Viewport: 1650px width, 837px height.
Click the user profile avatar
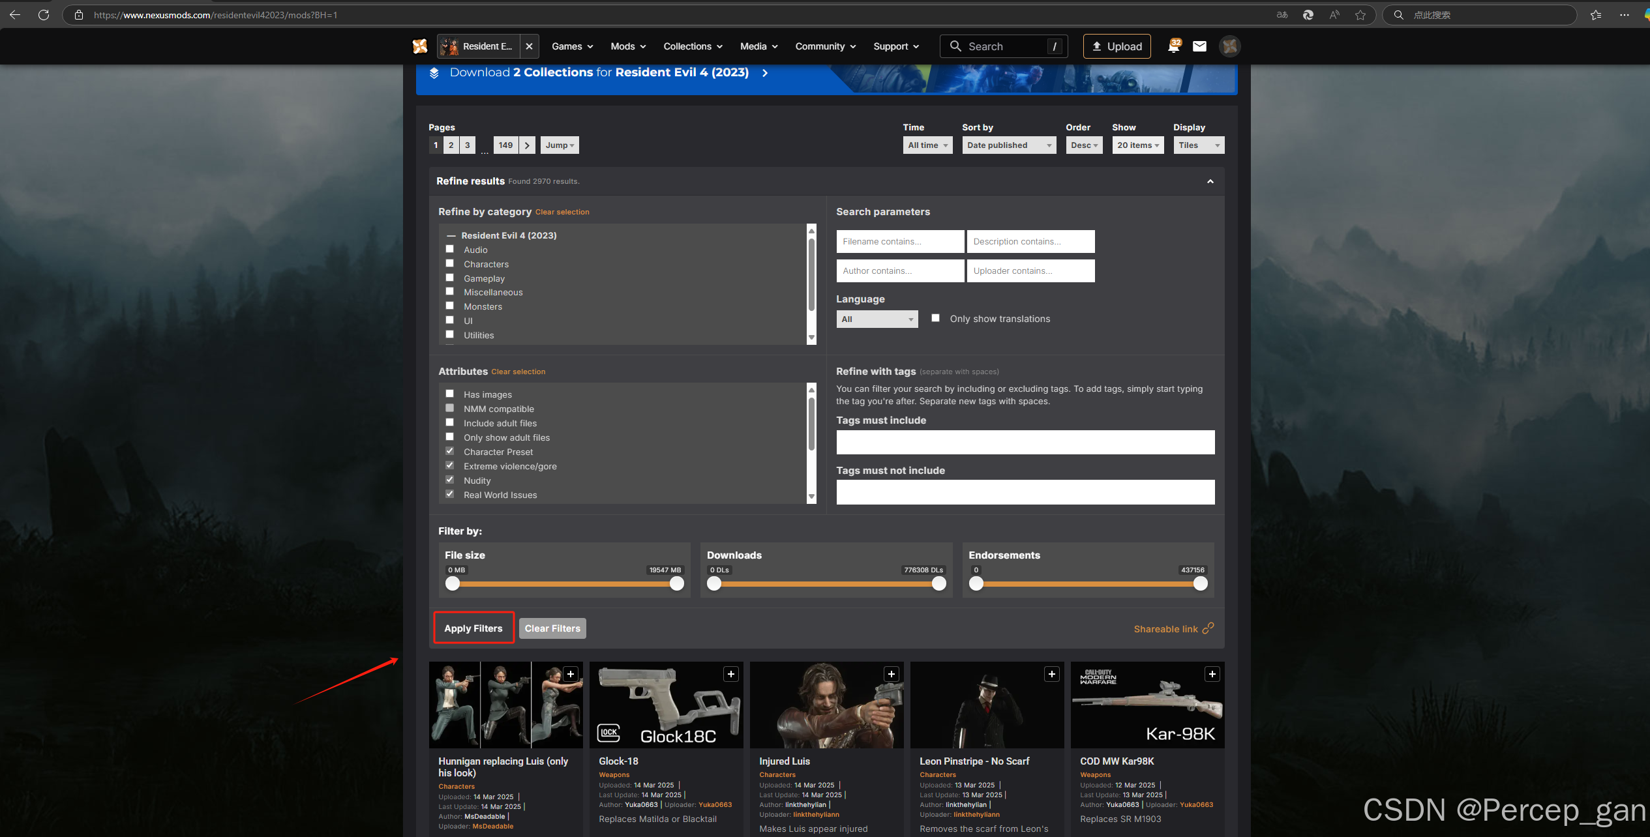1229,46
